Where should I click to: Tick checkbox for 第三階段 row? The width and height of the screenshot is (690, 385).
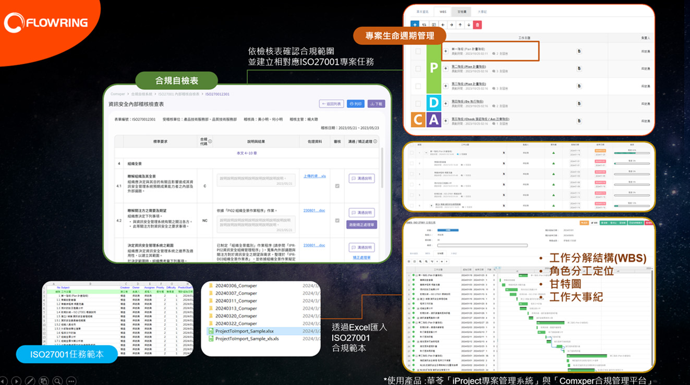coord(418,86)
